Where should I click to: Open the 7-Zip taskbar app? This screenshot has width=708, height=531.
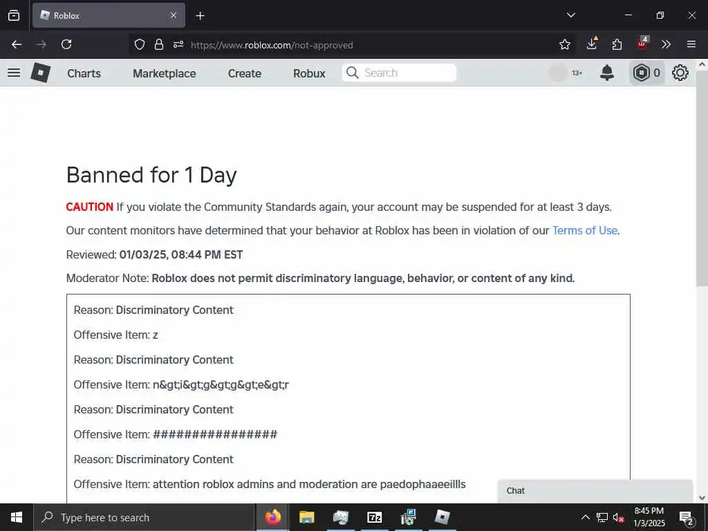click(375, 517)
